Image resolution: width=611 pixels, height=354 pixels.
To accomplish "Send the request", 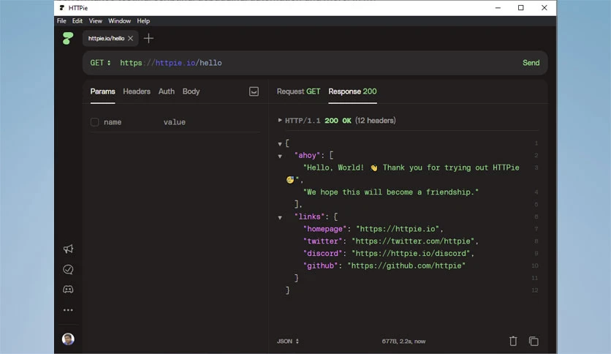I will [x=531, y=63].
